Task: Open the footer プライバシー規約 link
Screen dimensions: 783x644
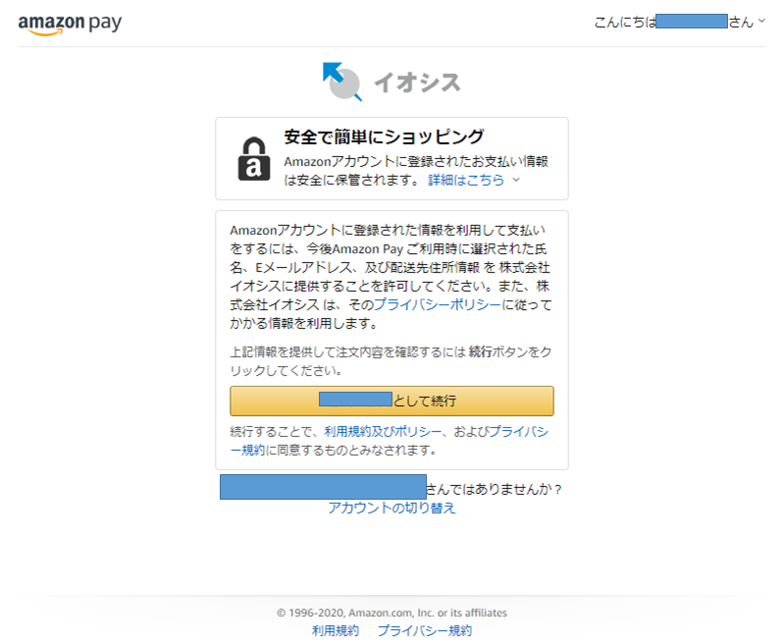Action: [425, 630]
